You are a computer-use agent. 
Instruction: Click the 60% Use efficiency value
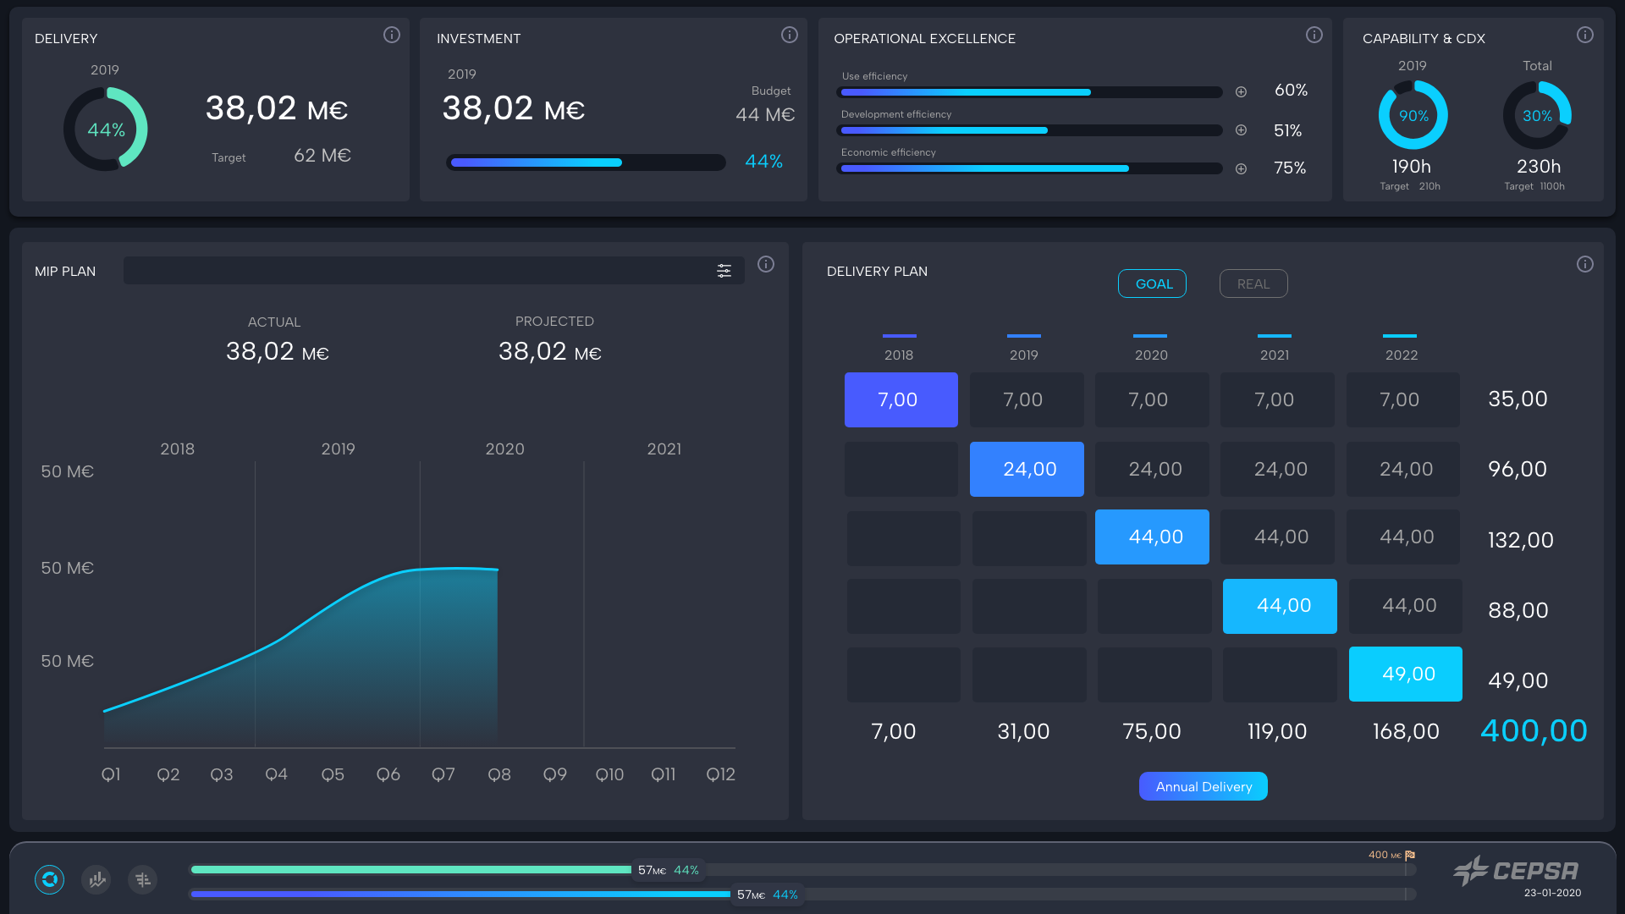1292,90
